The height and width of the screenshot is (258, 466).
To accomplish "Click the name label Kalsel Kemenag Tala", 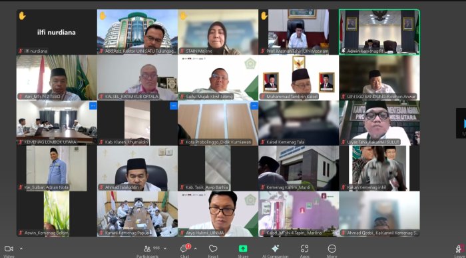I will (286, 142).
